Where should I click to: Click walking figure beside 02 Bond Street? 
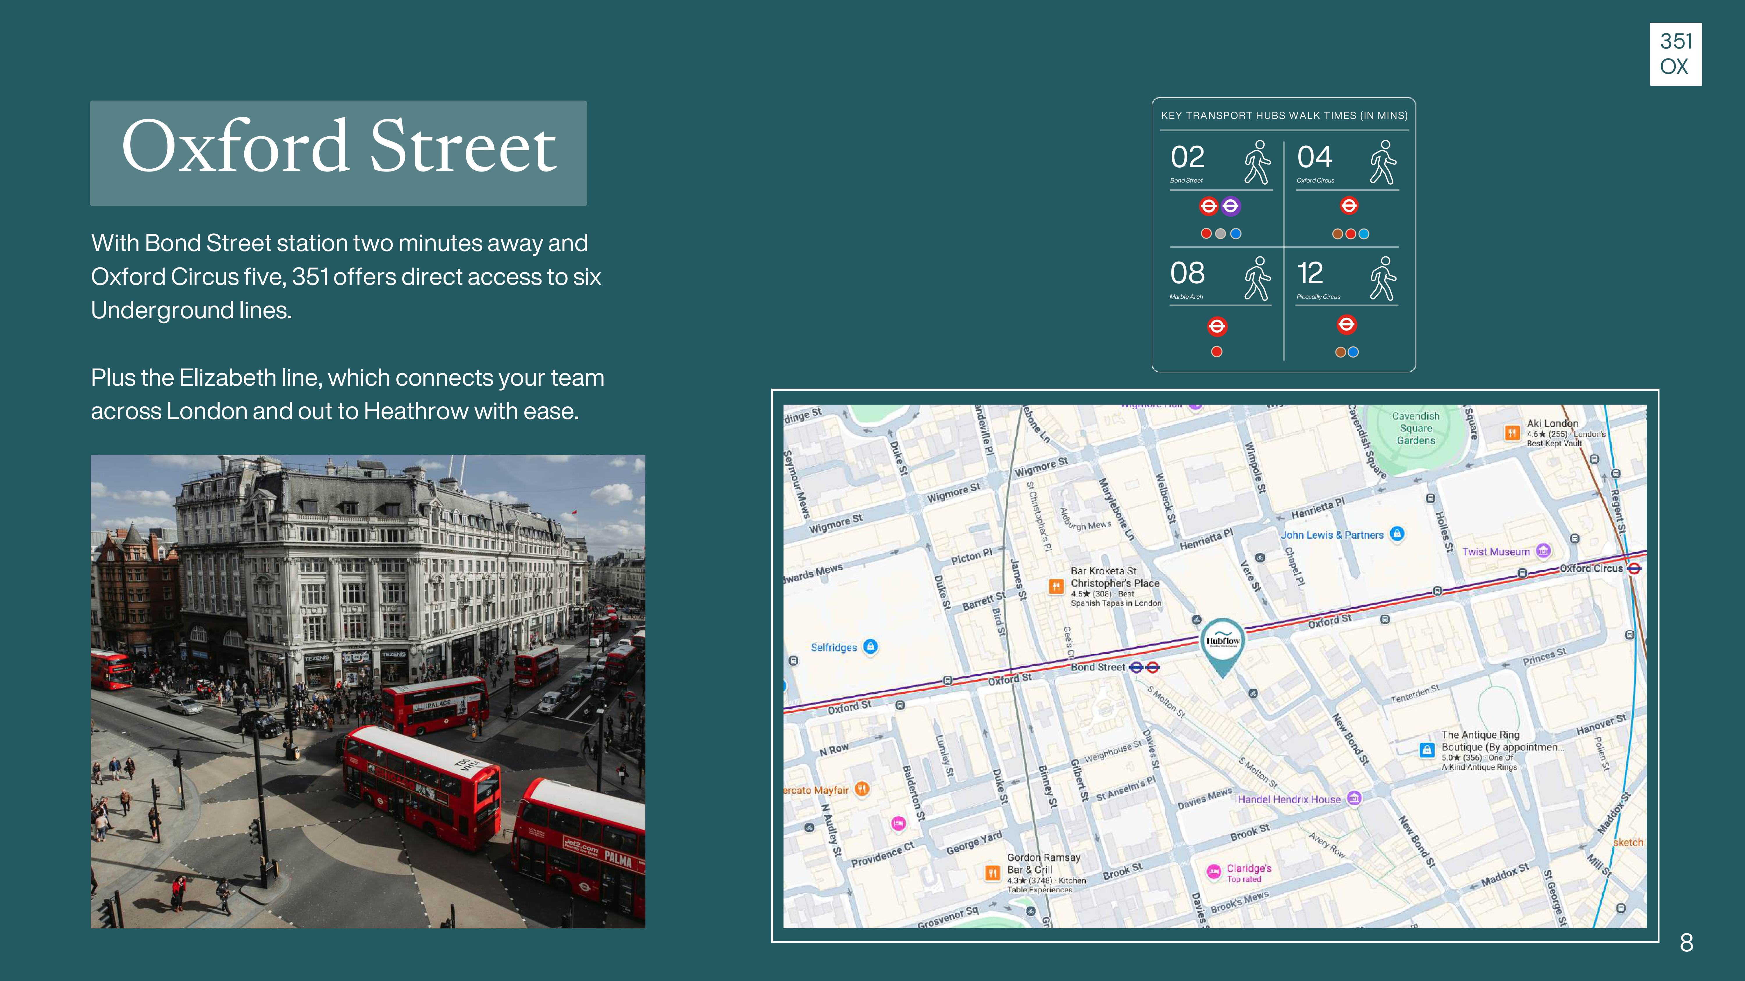click(1257, 162)
